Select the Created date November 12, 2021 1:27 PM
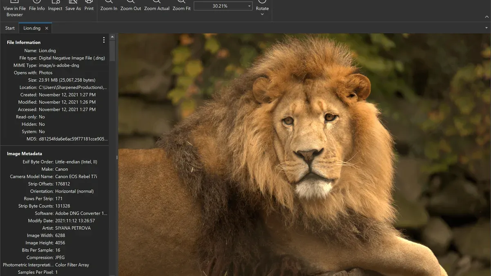This screenshot has width=491, height=276. tap(67, 95)
